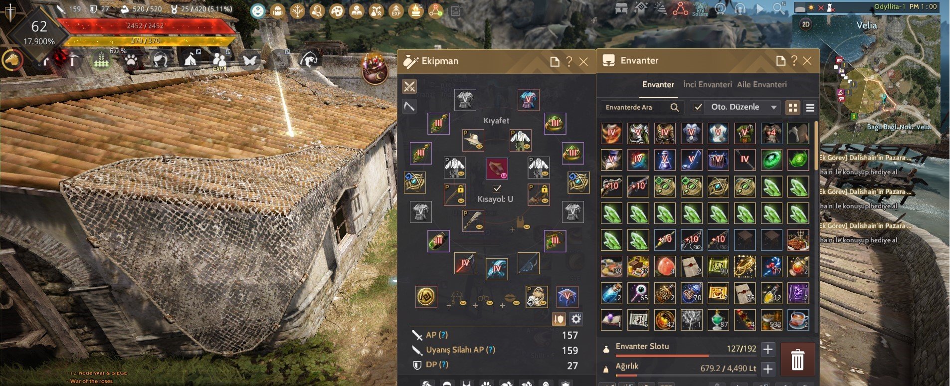Switch inventory to list view icon

810,107
